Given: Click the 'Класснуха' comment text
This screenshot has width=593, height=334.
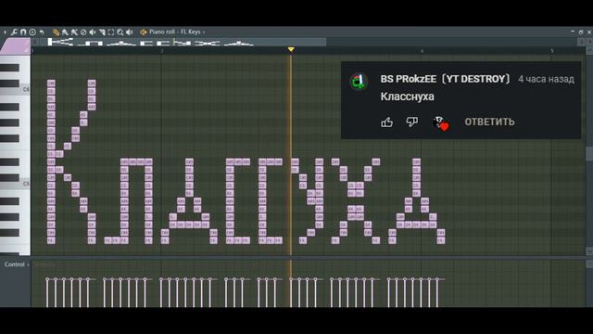Looking at the screenshot, I should (x=408, y=96).
